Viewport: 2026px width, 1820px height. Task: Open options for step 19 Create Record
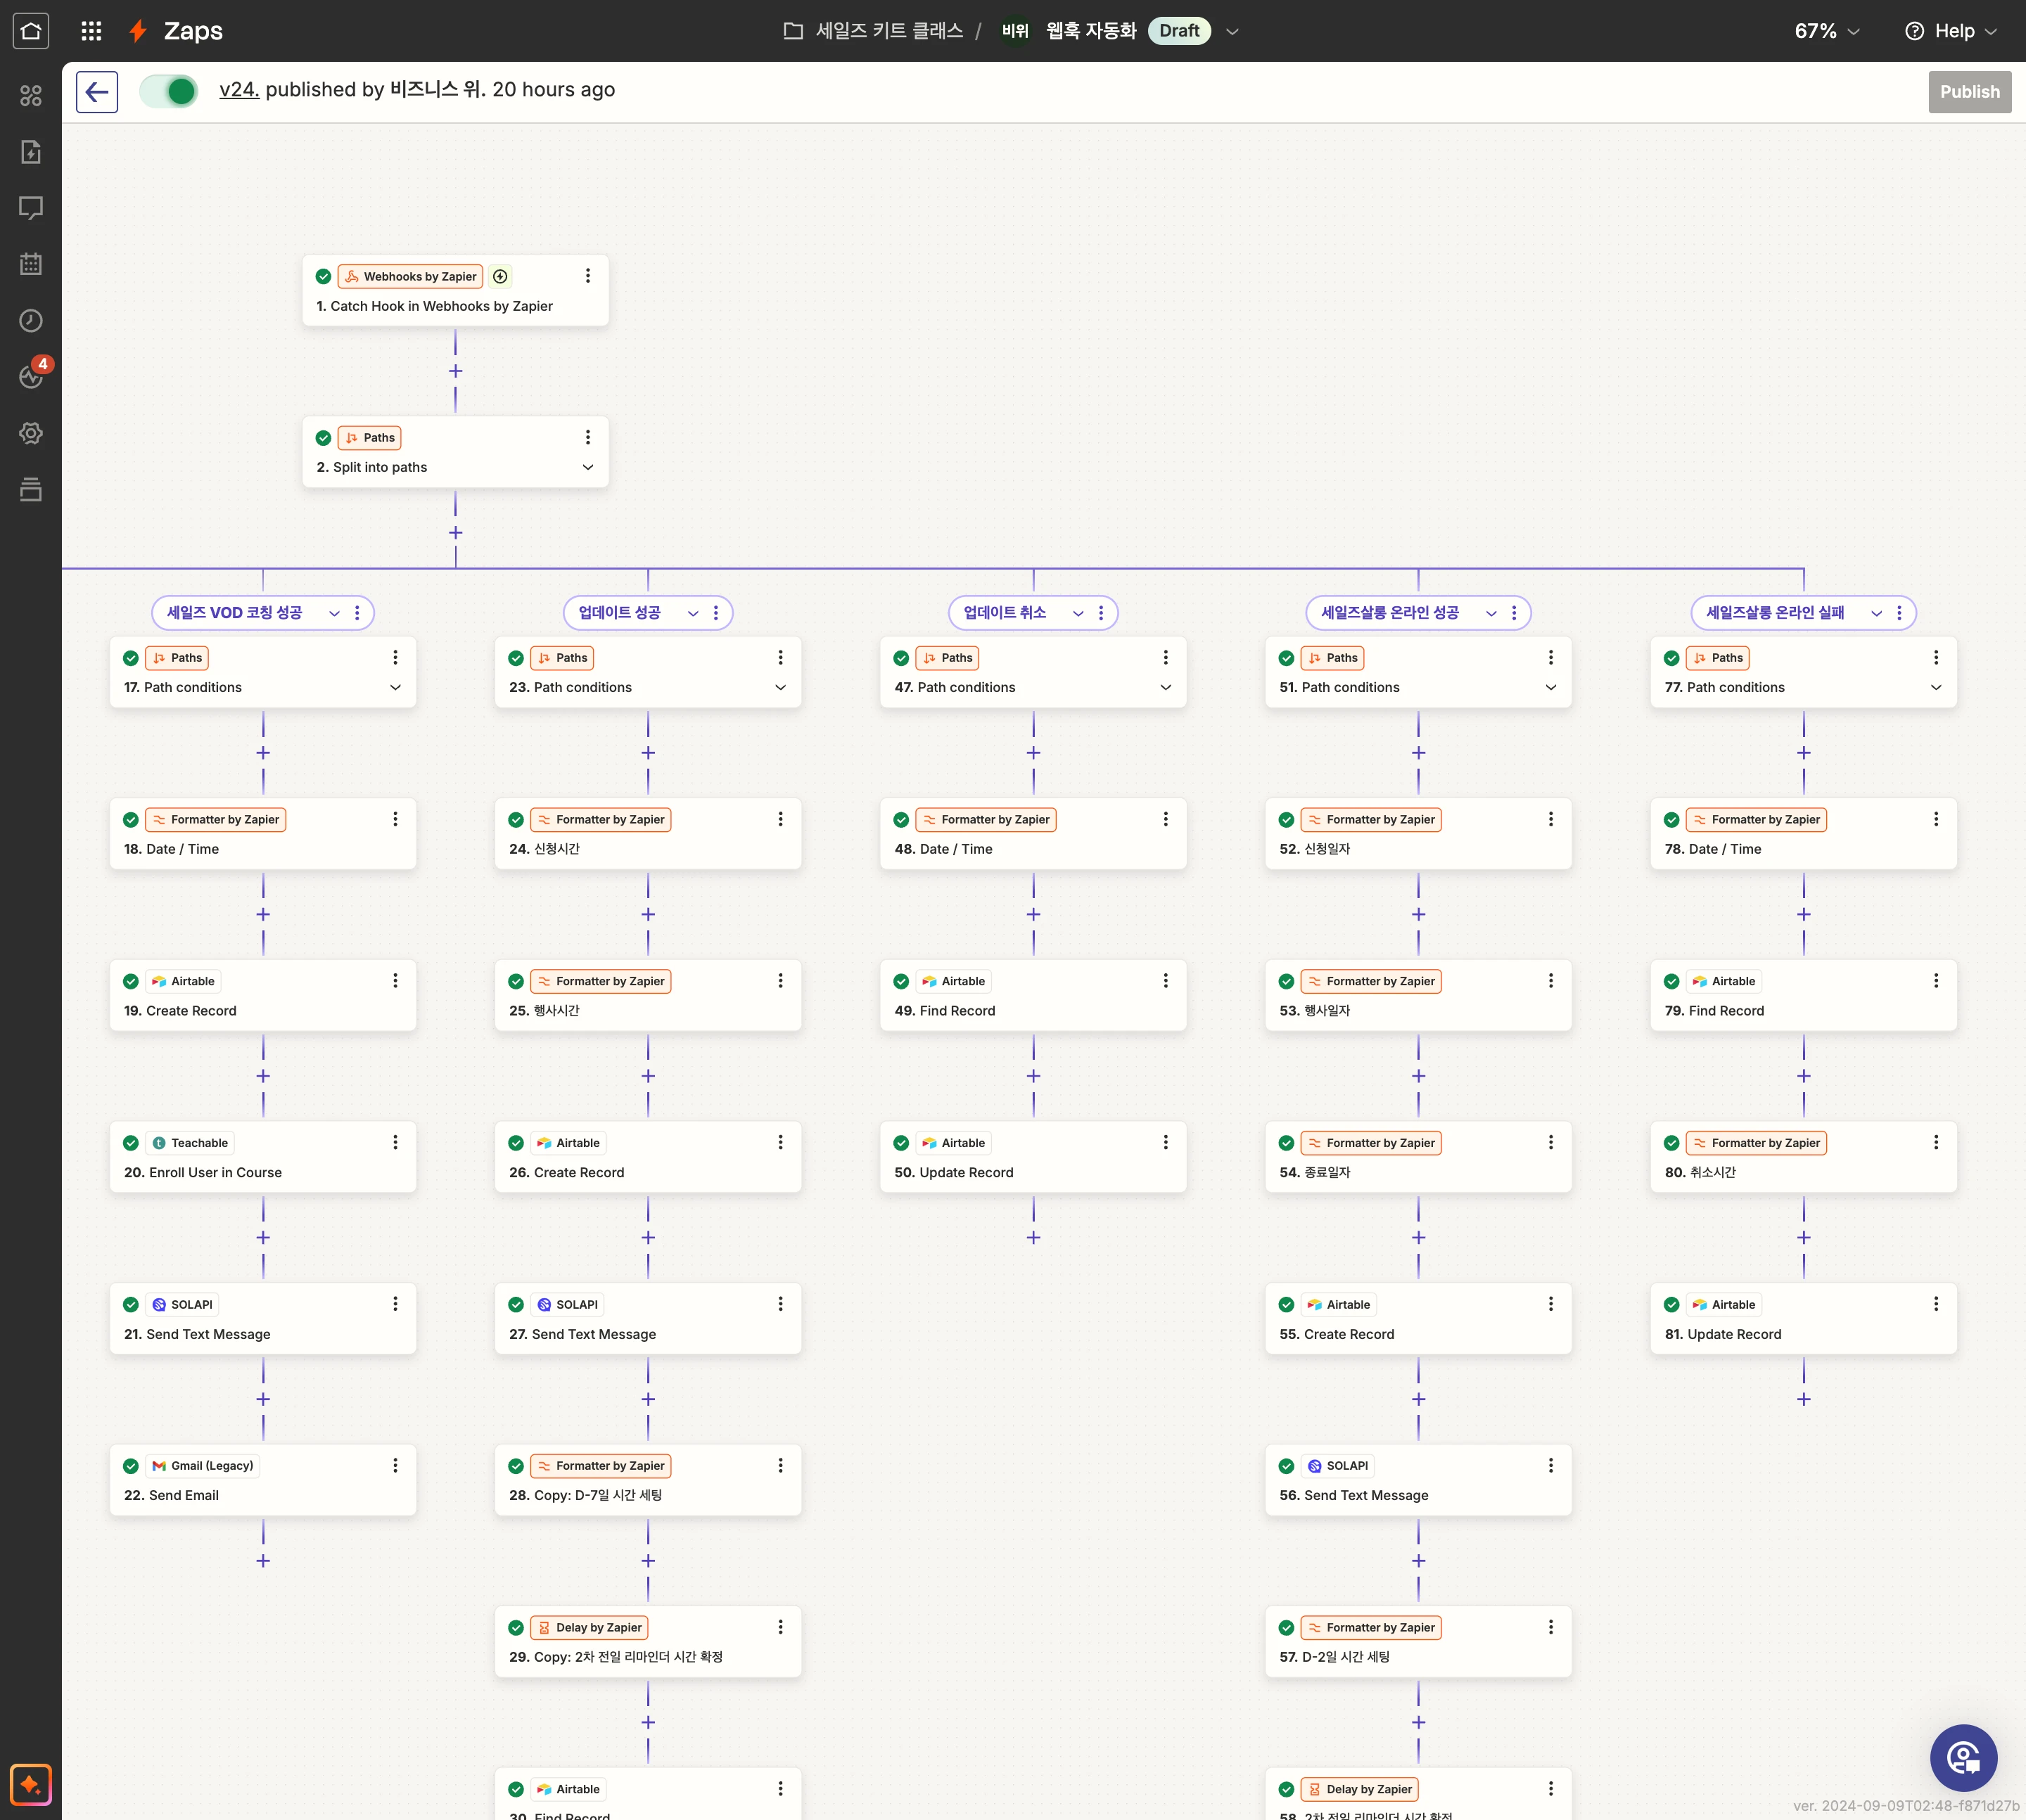[395, 981]
